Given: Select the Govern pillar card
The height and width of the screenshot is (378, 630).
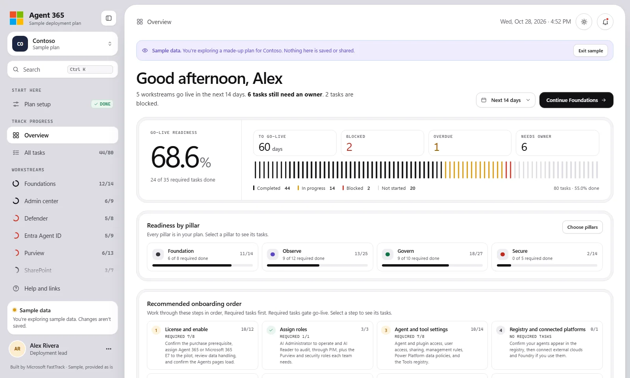Looking at the screenshot, I should (432, 257).
